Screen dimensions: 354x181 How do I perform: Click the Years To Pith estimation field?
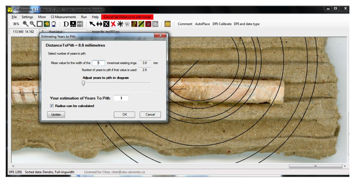tap(121, 98)
